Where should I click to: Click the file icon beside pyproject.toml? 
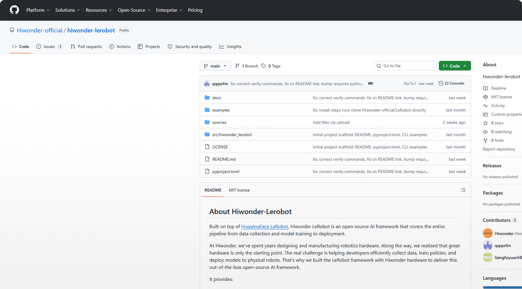tap(207, 171)
